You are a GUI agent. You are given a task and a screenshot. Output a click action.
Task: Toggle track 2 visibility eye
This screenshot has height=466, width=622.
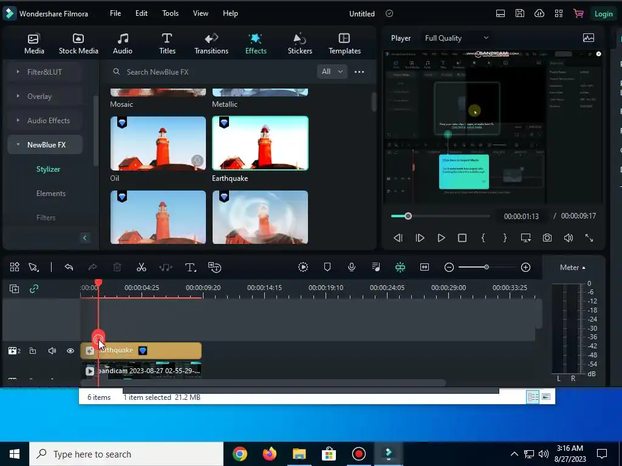click(70, 351)
